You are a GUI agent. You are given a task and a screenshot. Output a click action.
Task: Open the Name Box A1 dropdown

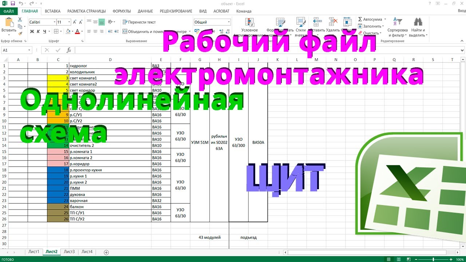pyautogui.click(x=29, y=50)
